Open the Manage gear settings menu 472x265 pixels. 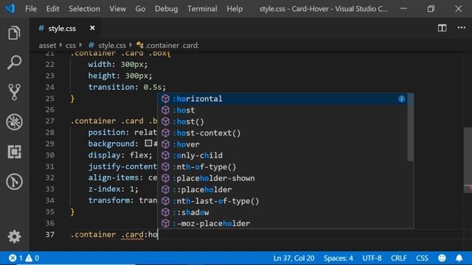[x=14, y=237]
